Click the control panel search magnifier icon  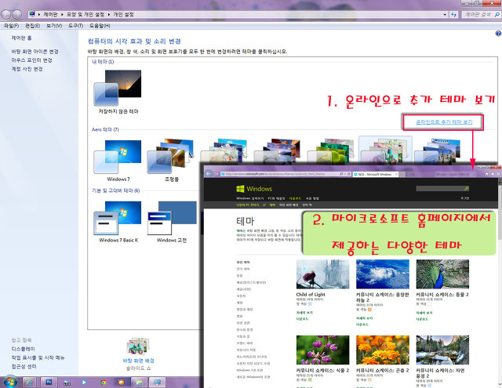click(x=497, y=14)
